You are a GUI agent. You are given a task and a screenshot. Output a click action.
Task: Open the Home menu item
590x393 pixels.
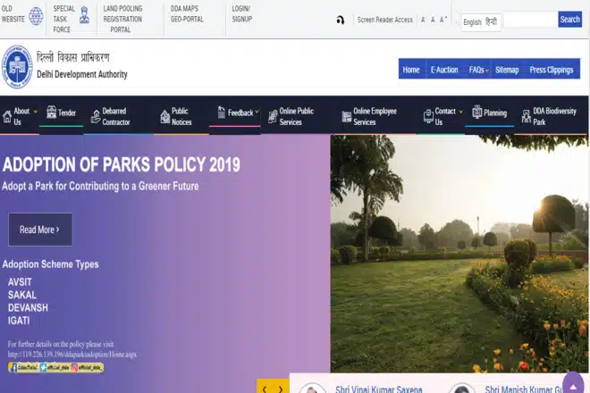pyautogui.click(x=411, y=70)
